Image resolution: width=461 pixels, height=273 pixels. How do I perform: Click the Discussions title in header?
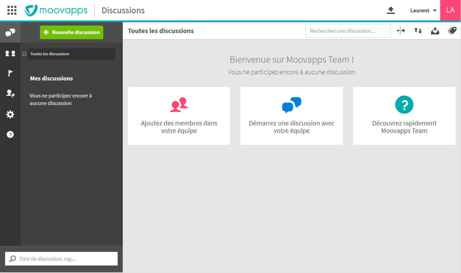pyautogui.click(x=123, y=11)
